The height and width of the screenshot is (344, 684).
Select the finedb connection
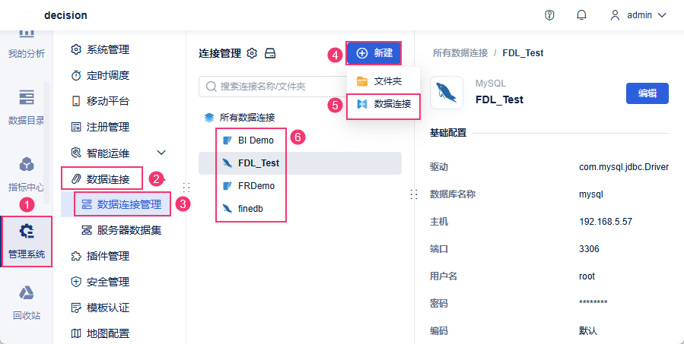250,208
